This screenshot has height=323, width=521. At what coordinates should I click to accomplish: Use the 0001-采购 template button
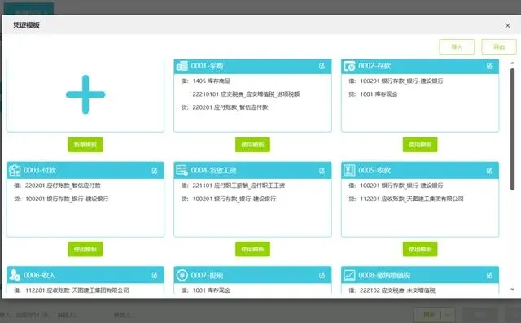point(252,145)
